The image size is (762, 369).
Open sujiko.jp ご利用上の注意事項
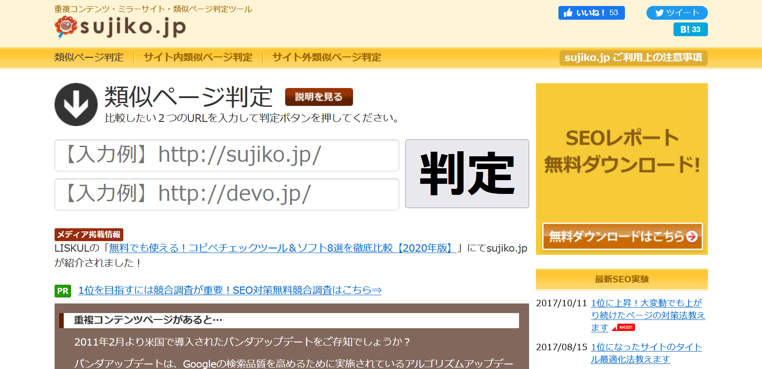(x=633, y=58)
